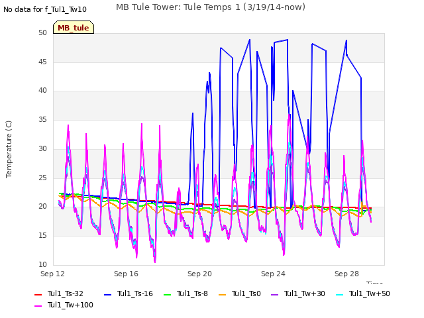
Task: Click the blue Tul1_Ts-16 legend swatch
Action: coord(107,294)
